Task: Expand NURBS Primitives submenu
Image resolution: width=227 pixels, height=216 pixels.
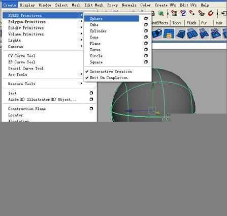Action: tap(43, 15)
